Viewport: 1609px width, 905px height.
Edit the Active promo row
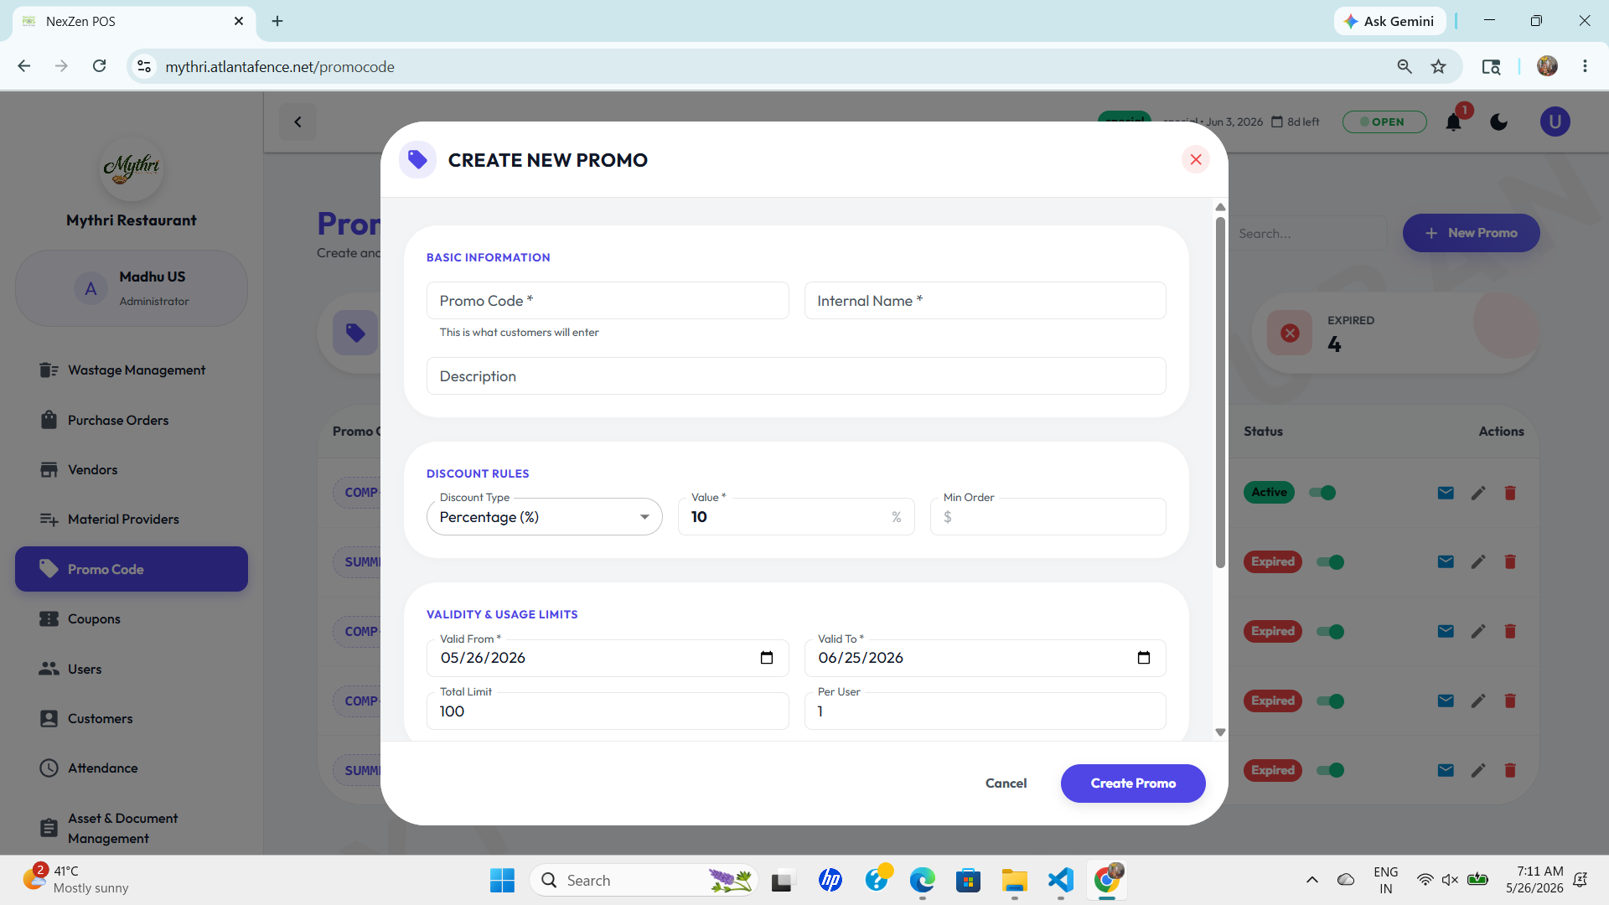[1478, 493]
